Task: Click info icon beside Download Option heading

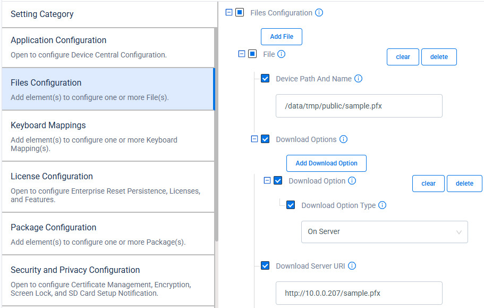Action: 352,181
